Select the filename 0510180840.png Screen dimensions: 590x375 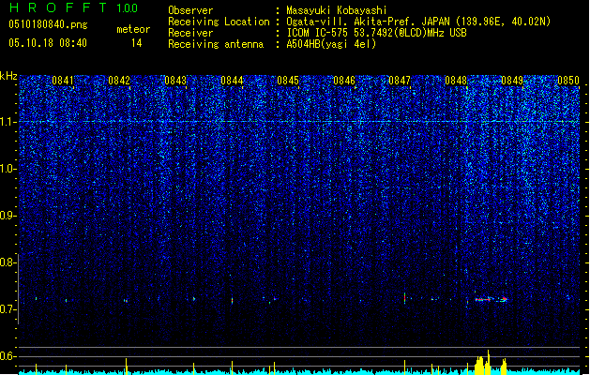48,24
